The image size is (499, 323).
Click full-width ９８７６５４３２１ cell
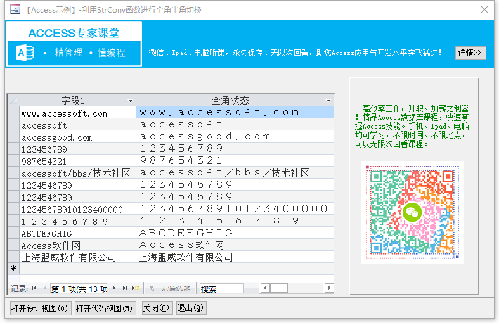[x=235, y=160]
